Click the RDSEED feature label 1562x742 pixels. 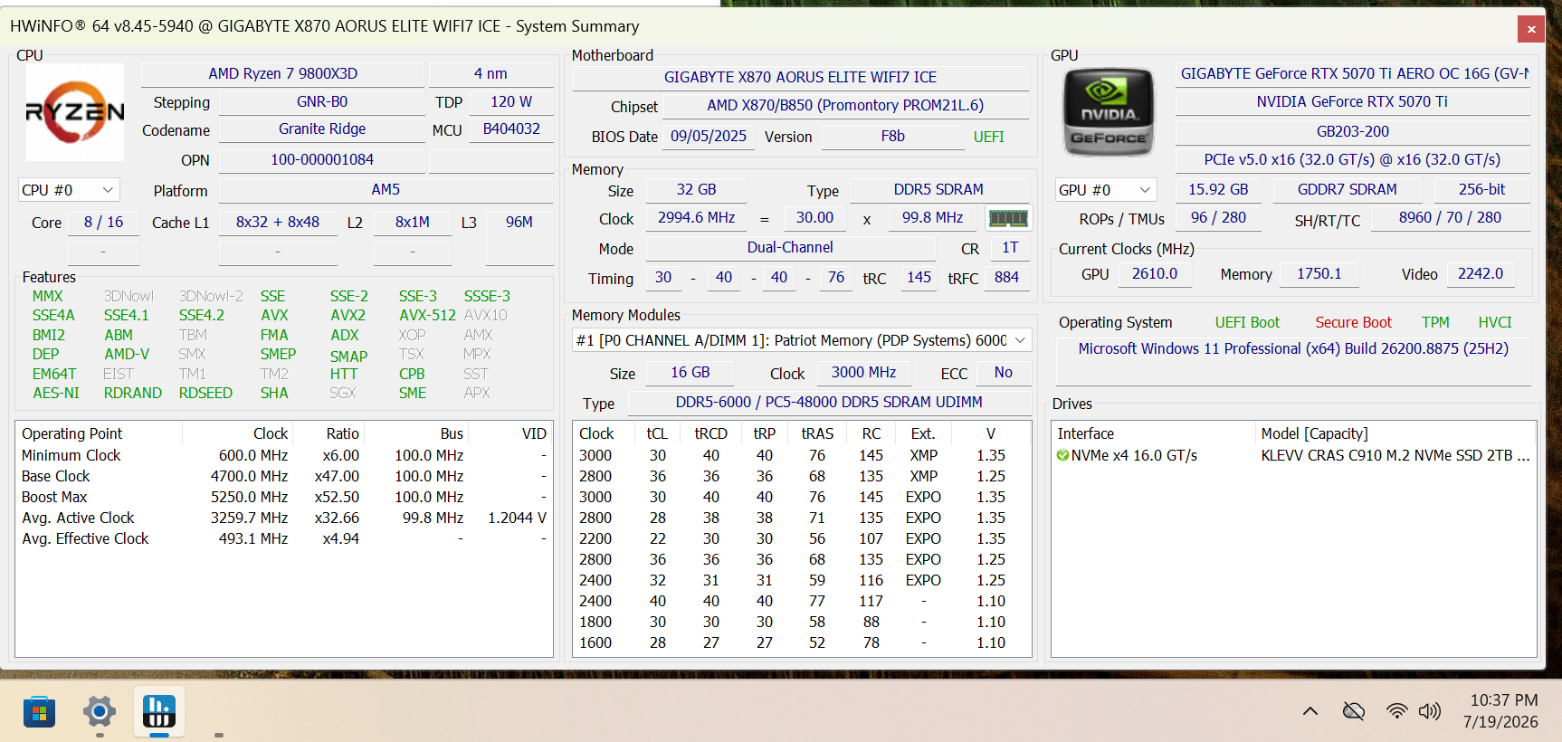pos(205,393)
